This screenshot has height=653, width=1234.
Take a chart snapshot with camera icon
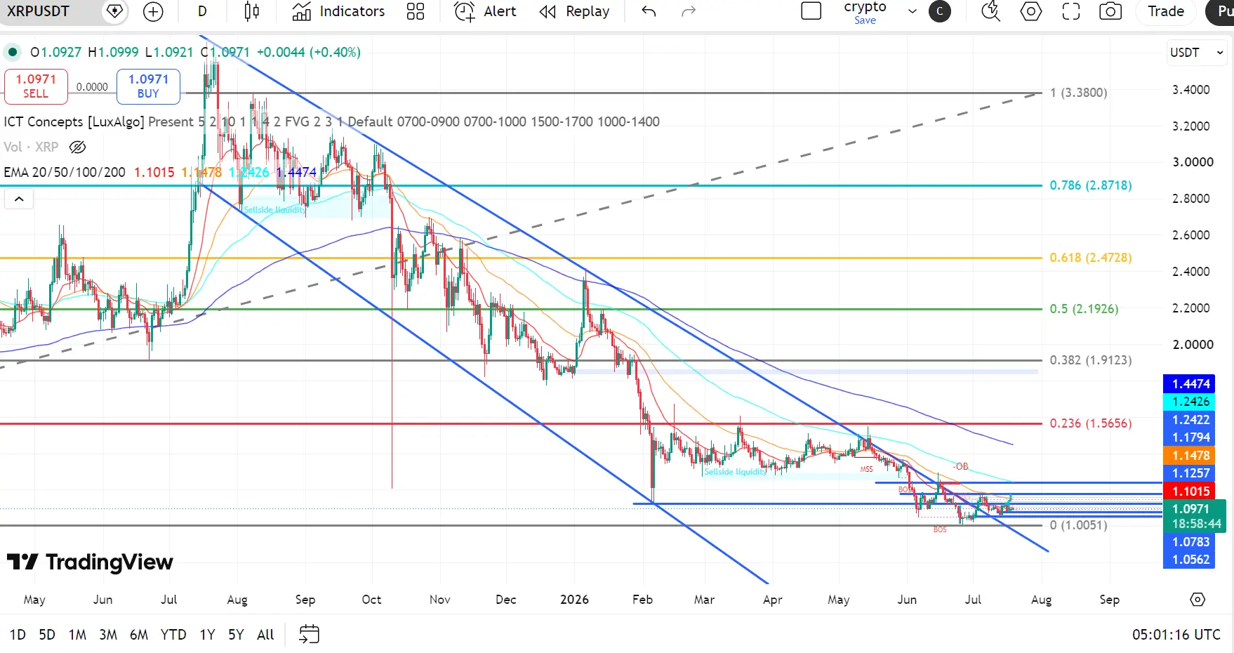(x=1110, y=11)
